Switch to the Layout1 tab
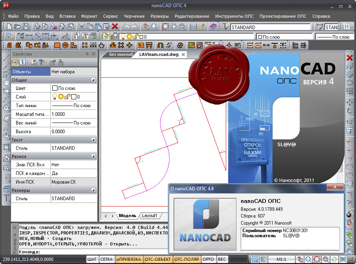This screenshot has height=264, width=356. click(149, 216)
